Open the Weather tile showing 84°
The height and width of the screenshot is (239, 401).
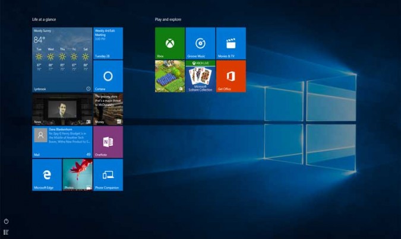click(62, 59)
